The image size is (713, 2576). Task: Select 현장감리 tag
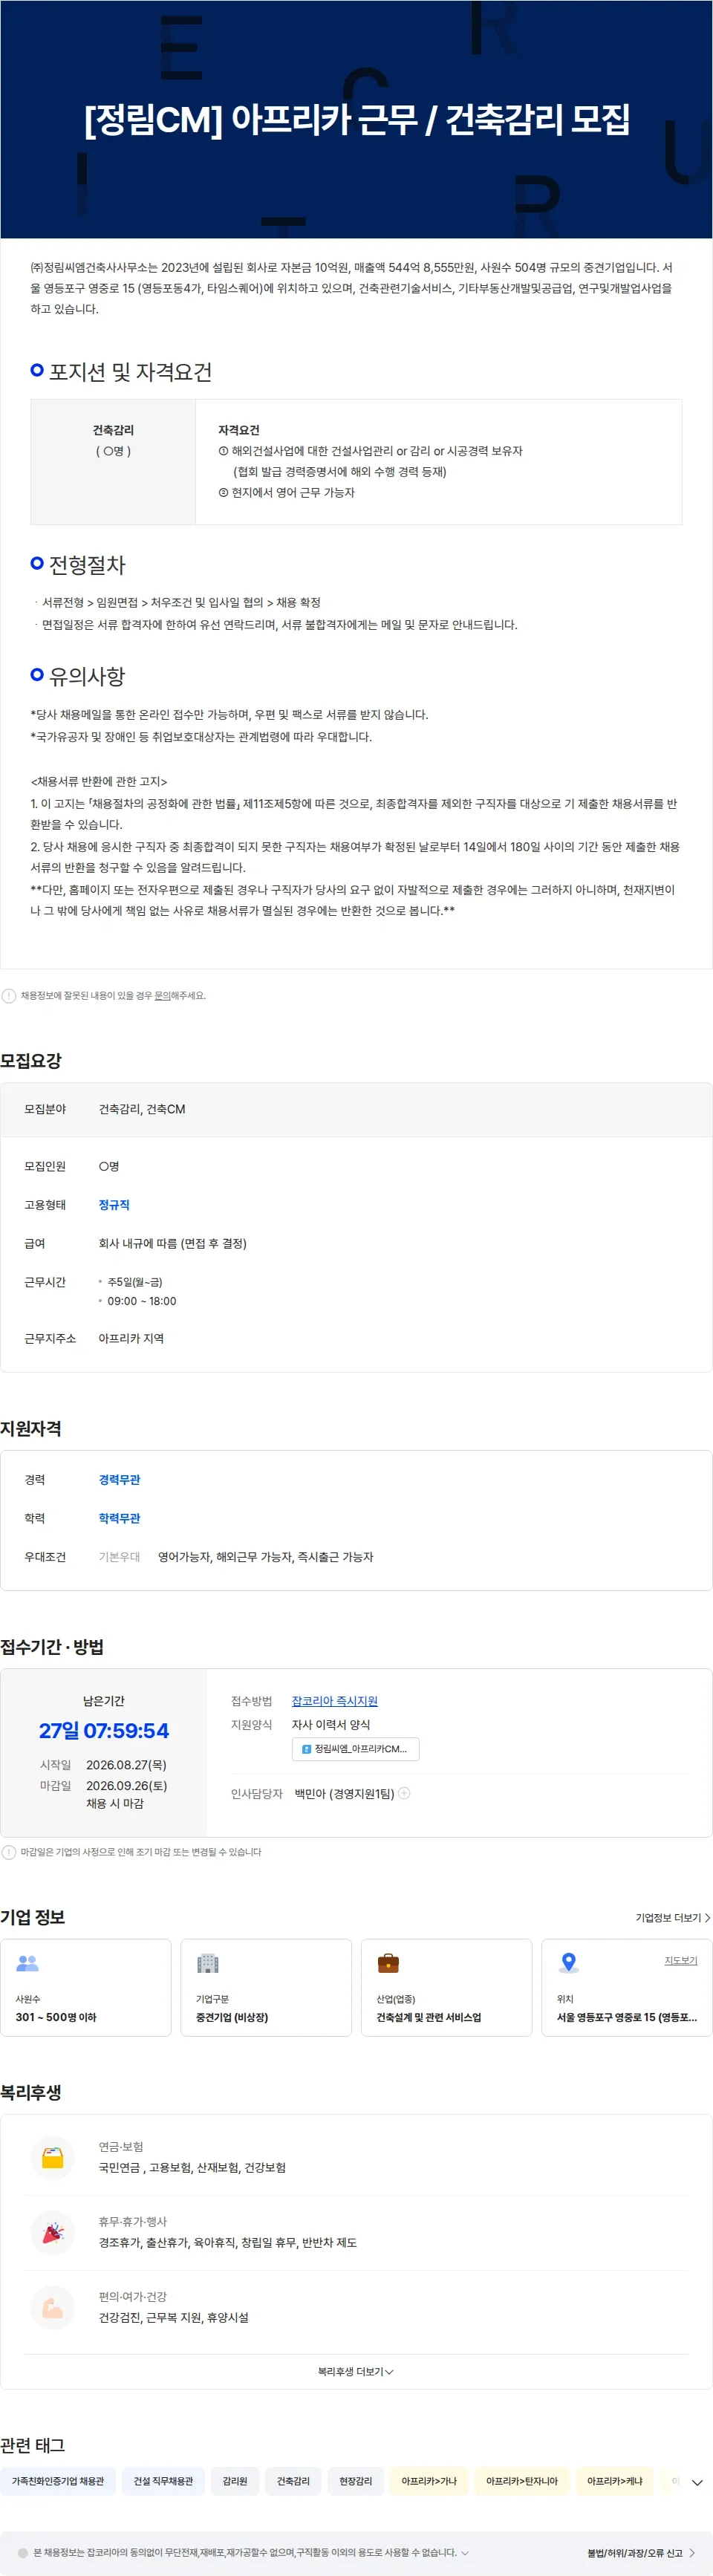(355, 2481)
